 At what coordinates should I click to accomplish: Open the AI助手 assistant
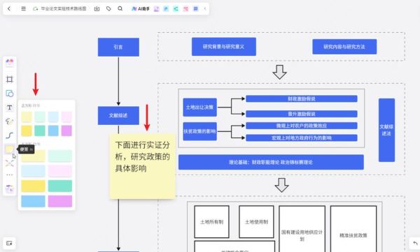[141, 8]
